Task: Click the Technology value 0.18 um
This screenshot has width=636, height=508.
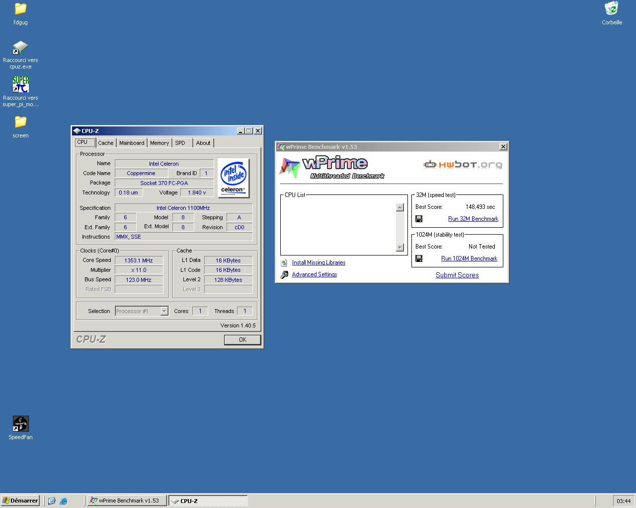Action: pos(128,192)
